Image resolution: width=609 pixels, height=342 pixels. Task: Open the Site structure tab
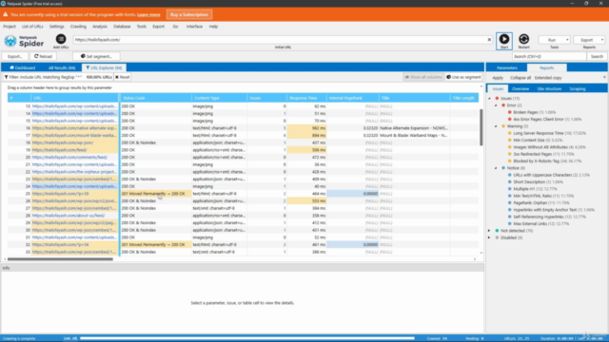pos(549,88)
